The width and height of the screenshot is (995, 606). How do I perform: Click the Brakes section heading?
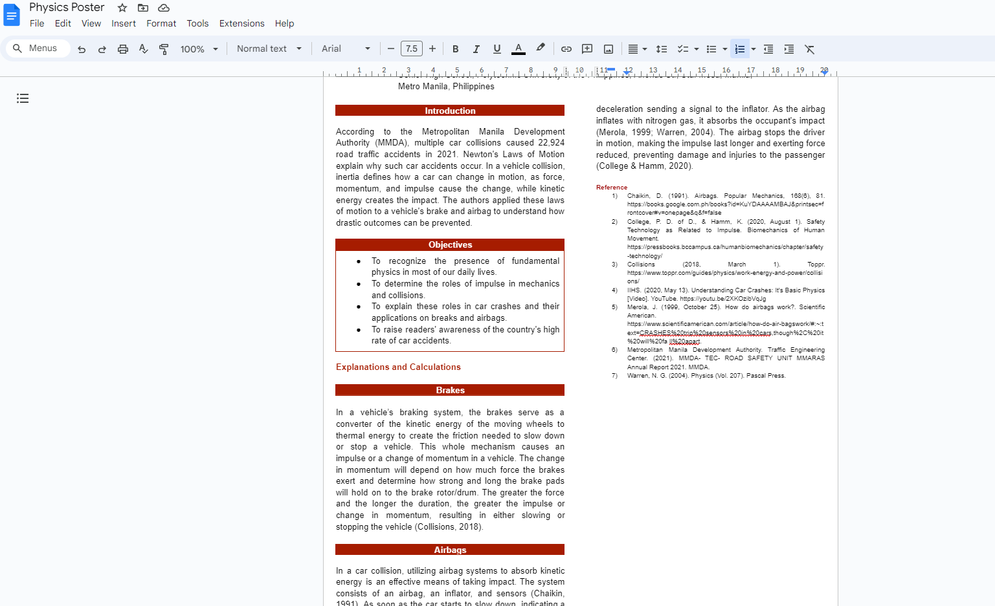point(450,390)
